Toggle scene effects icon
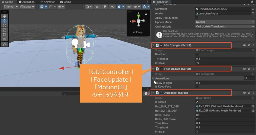Viewport: 256px width, 135px height. (x=119, y=7)
